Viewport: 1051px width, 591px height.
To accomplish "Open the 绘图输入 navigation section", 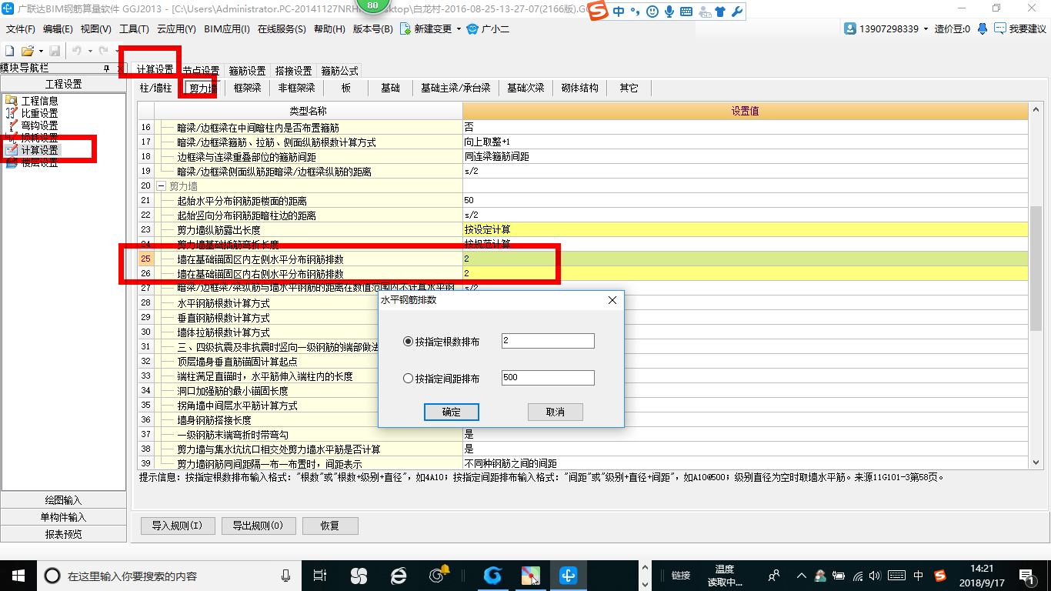I will (64, 500).
